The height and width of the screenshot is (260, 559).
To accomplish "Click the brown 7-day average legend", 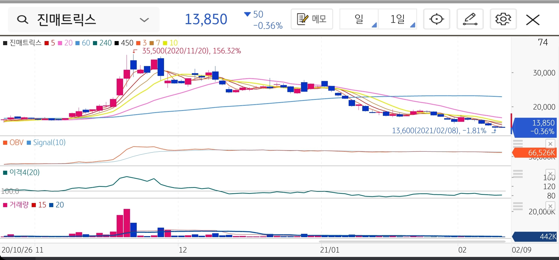I will point(155,43).
